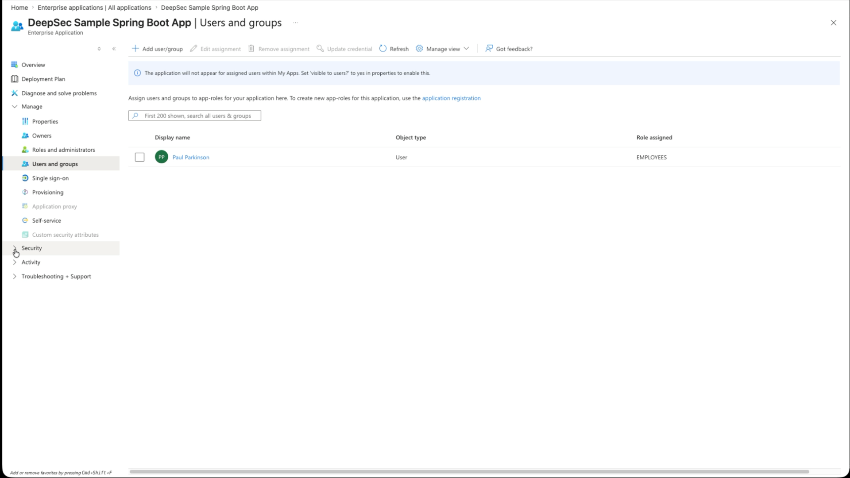Click the Roles and administrators icon
Screen dimensions: 850x478
point(25,150)
